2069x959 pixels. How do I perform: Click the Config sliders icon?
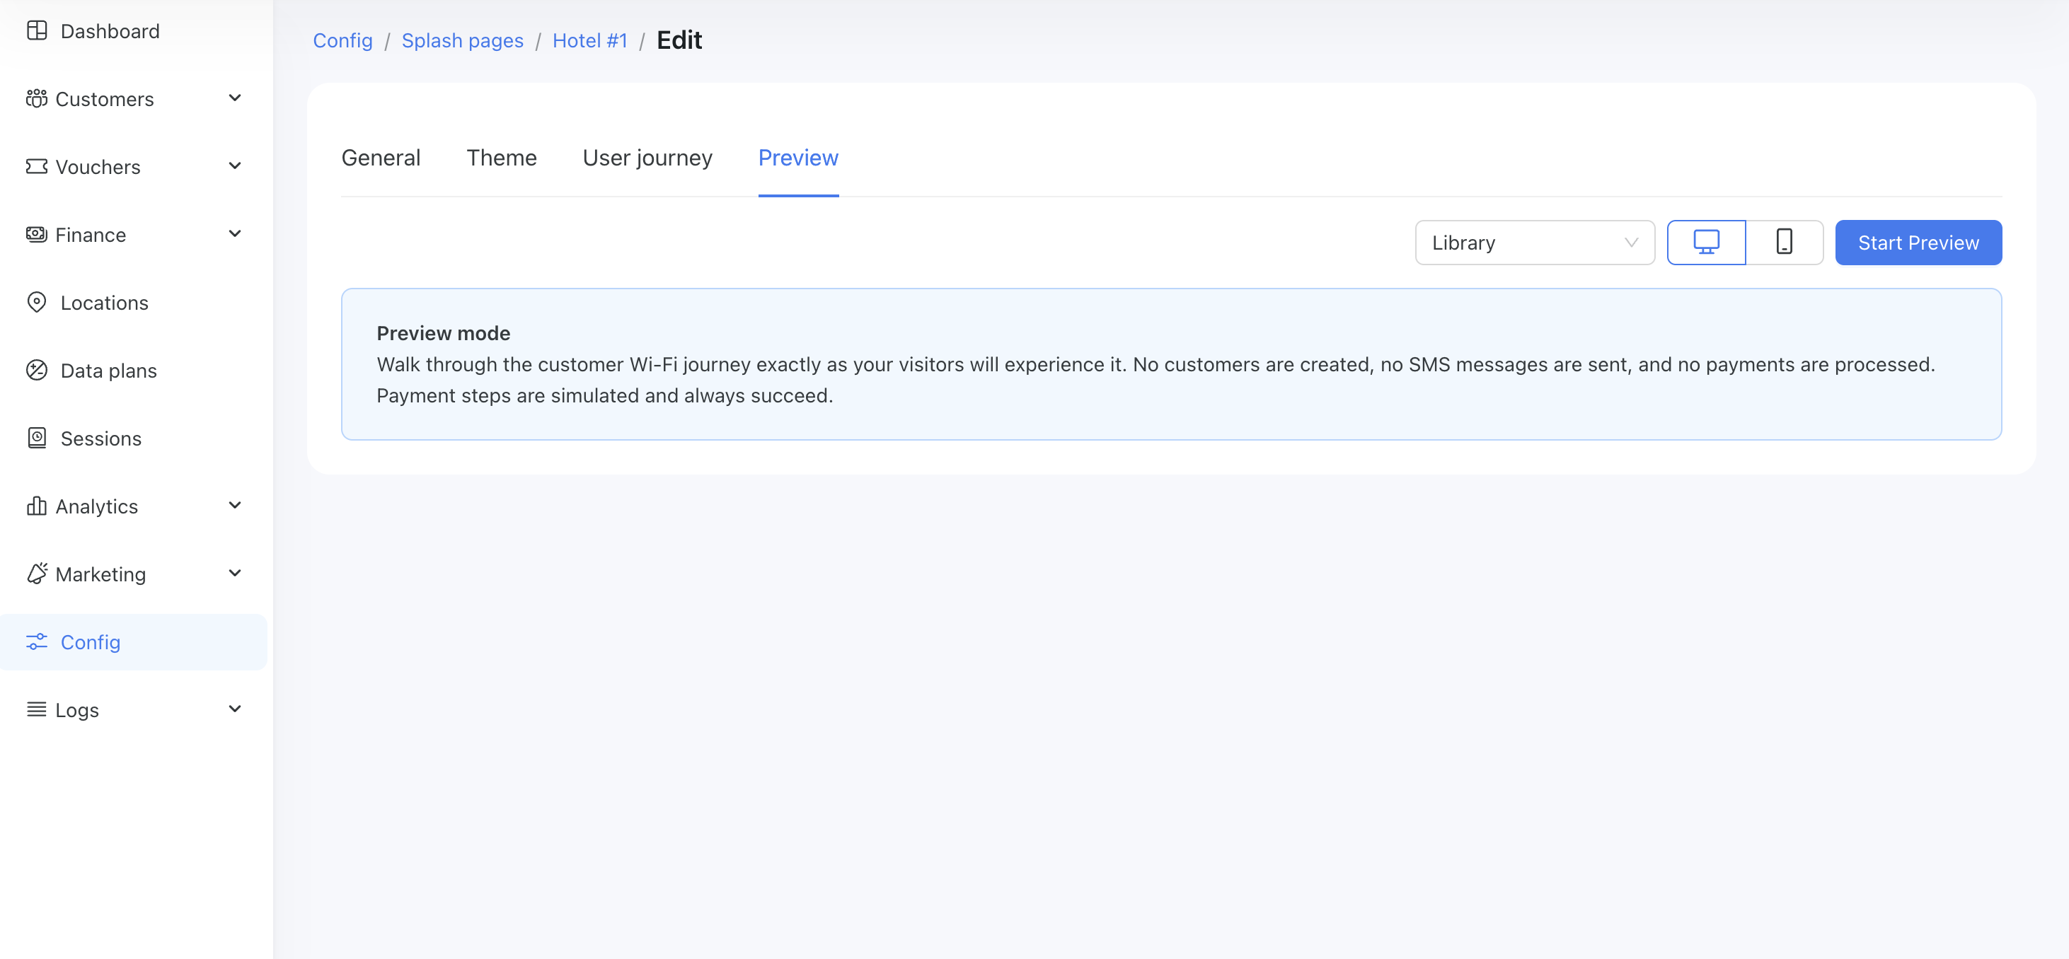point(37,642)
